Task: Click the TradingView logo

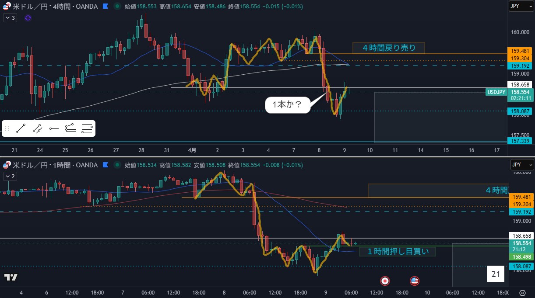Action: 11,277
